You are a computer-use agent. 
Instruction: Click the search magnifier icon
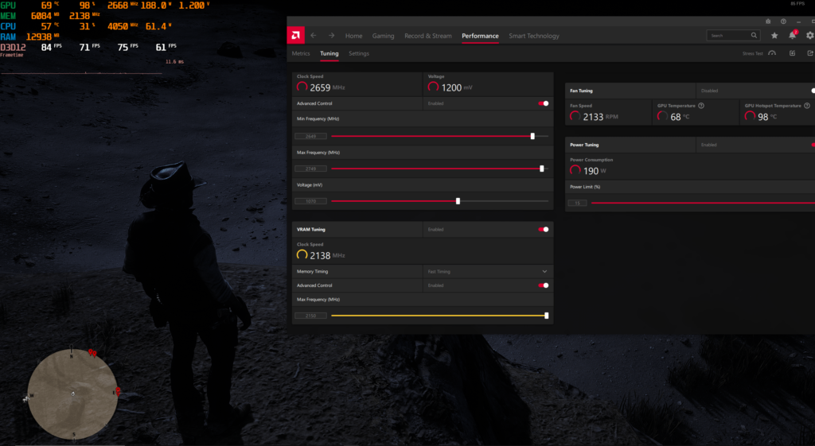[754, 35]
